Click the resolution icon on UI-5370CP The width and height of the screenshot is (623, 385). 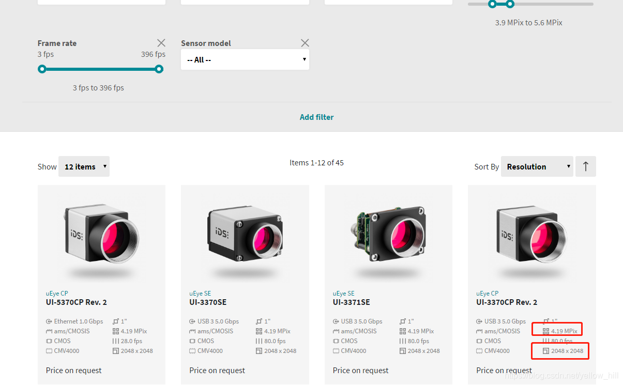(x=115, y=351)
